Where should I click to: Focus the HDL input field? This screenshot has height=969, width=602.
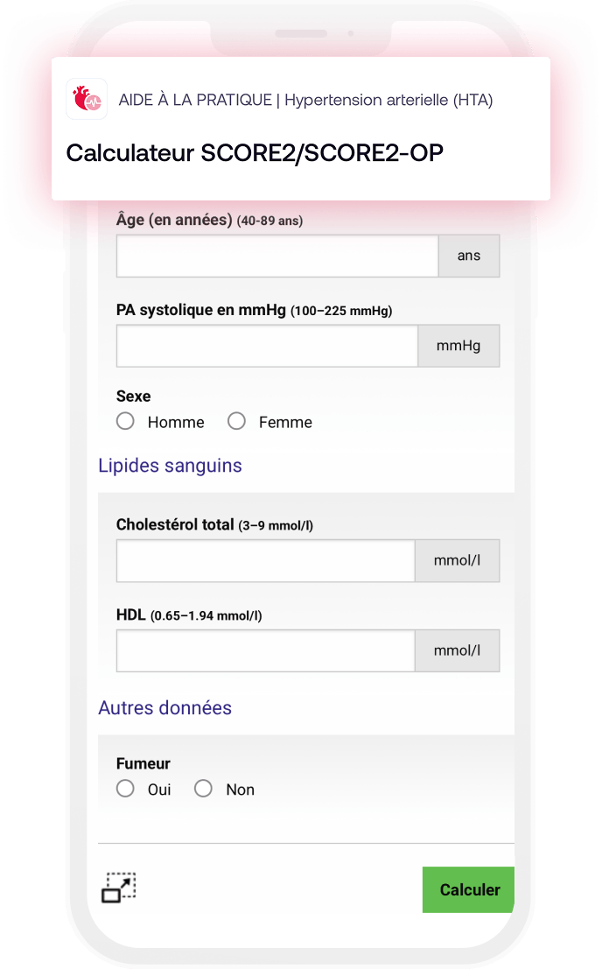tap(265, 650)
